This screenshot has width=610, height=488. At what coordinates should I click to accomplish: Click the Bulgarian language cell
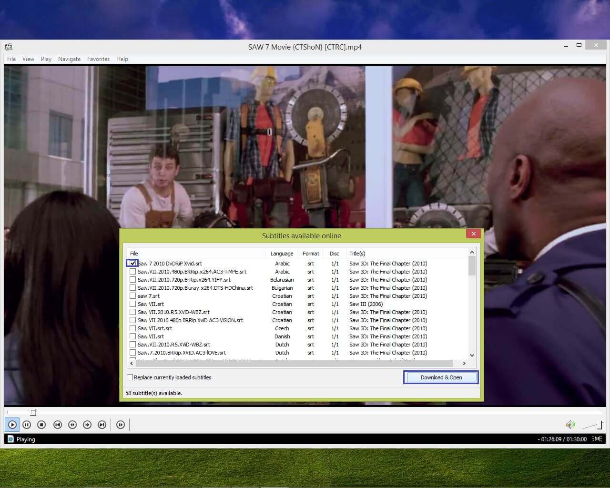[282, 288]
